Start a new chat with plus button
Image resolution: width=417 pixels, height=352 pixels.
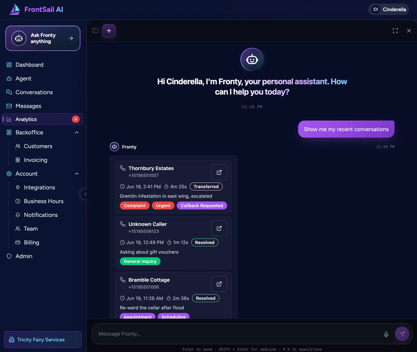109,31
